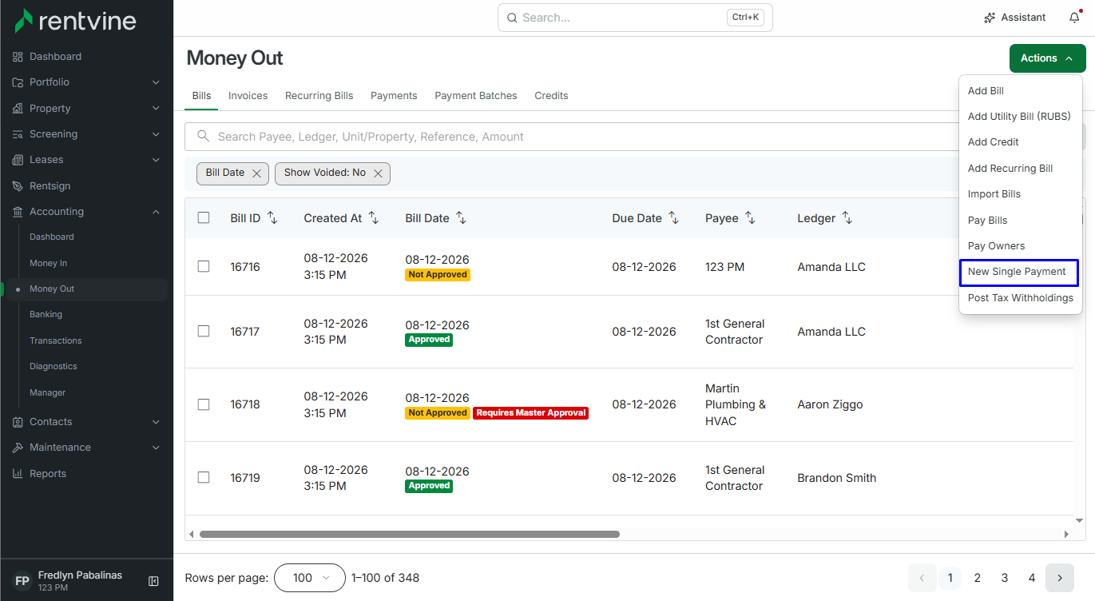Switch to the Payment Batches tab
This screenshot has width=1095, height=601.
click(476, 96)
